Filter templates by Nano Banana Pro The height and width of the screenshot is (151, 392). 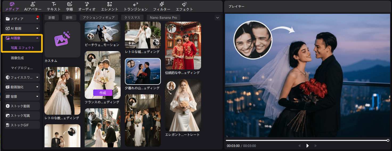click(x=164, y=17)
